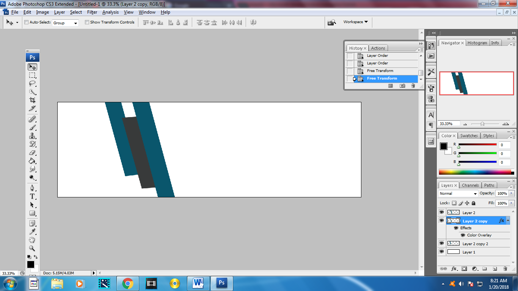Select the Zoom tool

pos(32,248)
